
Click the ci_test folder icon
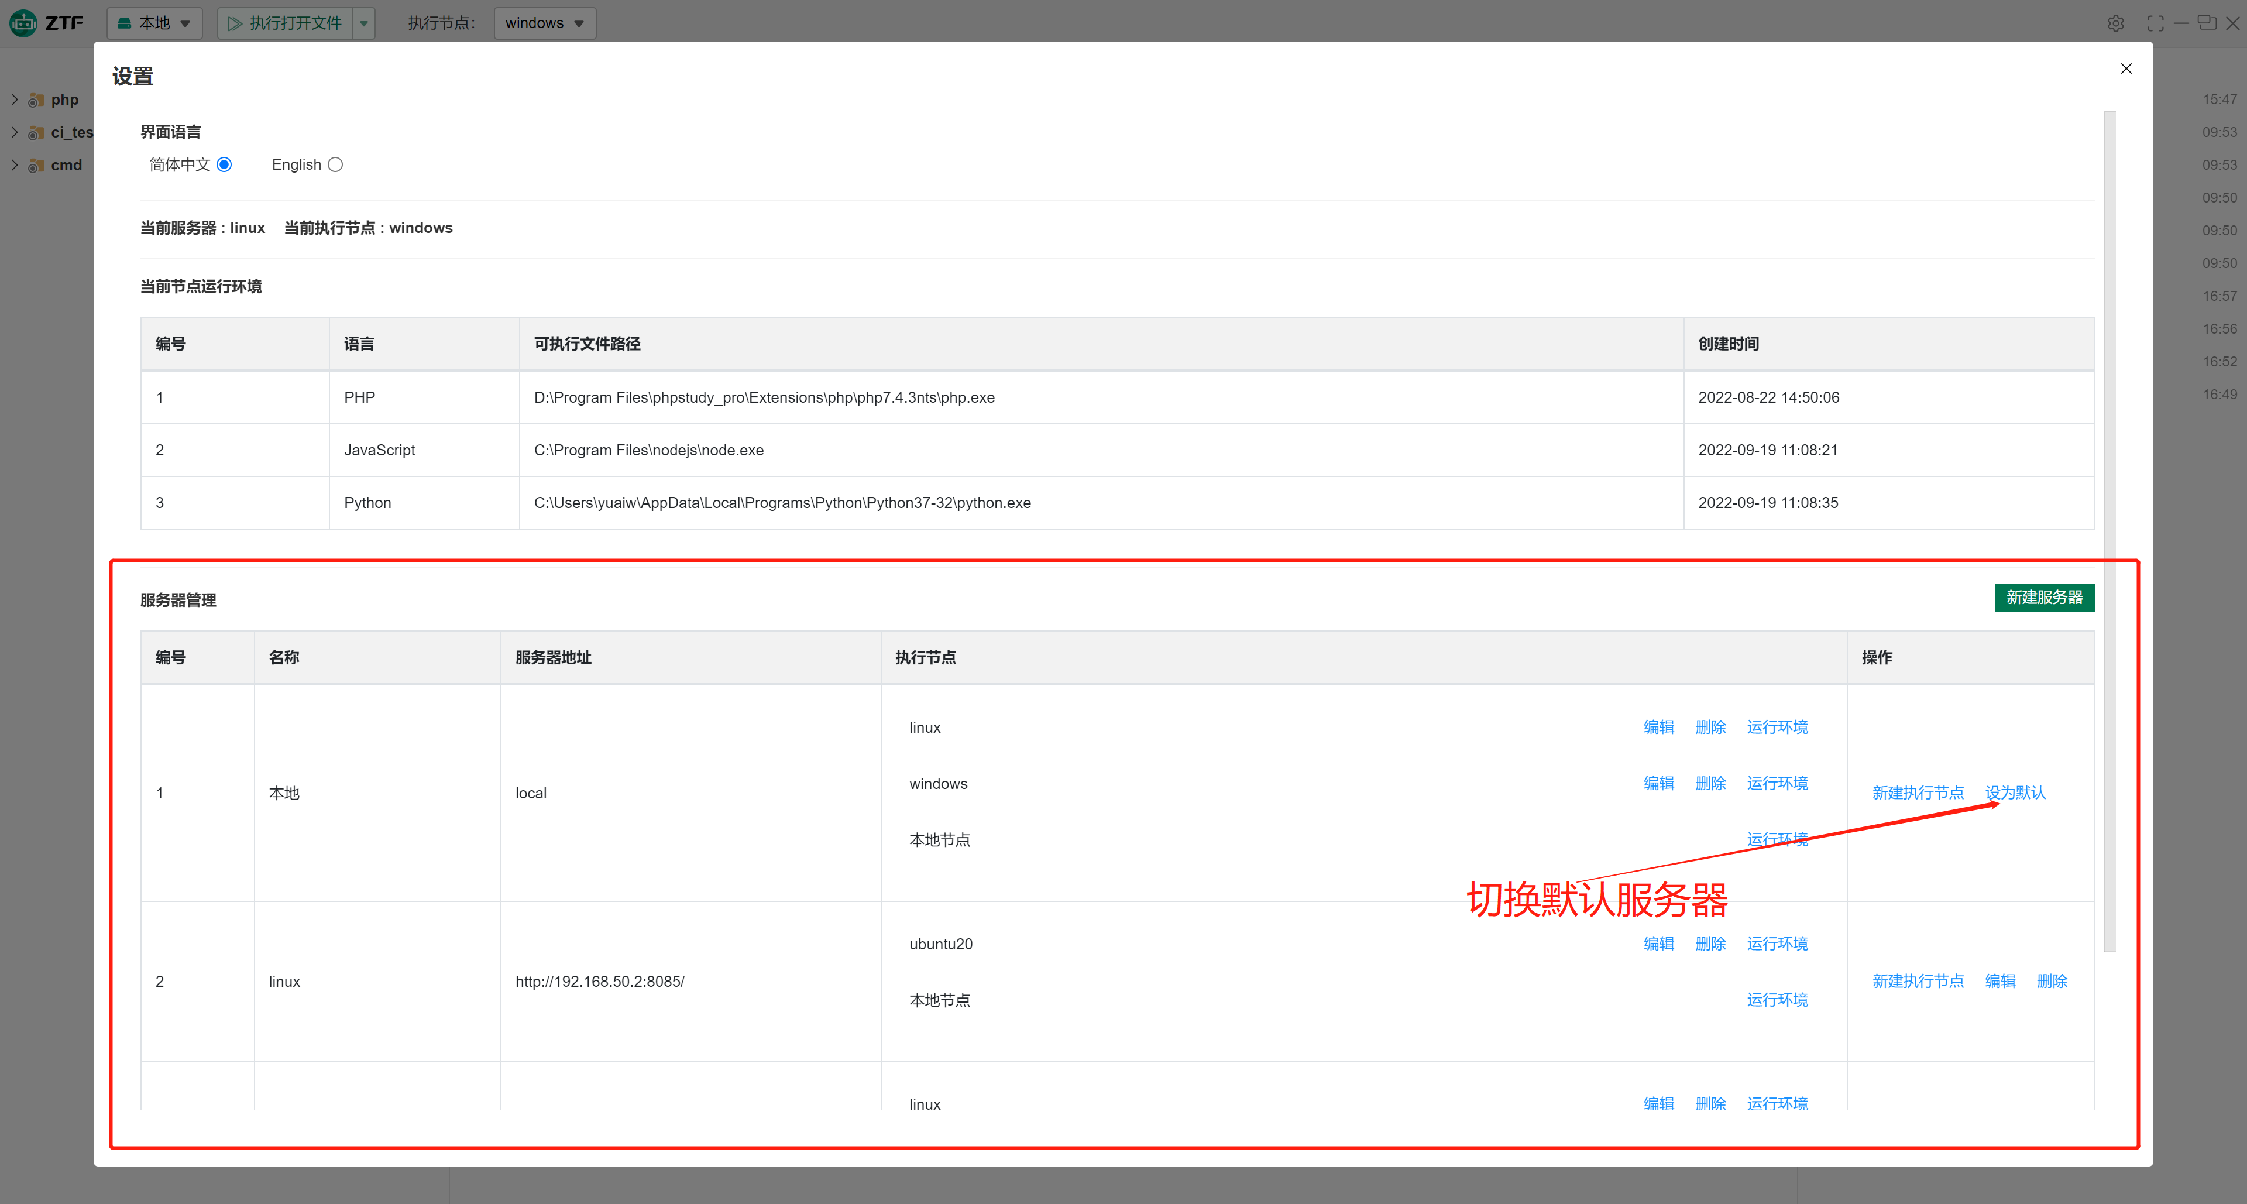tap(36, 133)
